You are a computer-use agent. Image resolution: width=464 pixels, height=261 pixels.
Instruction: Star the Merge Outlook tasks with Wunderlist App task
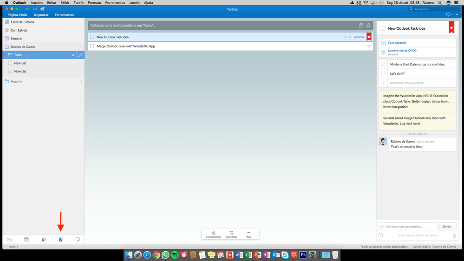click(369, 46)
